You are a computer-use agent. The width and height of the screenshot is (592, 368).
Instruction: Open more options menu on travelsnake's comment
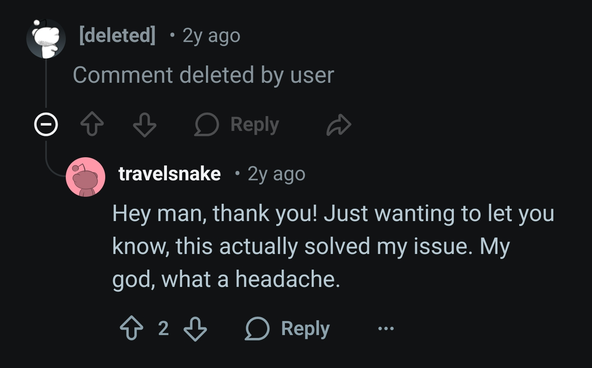click(386, 328)
